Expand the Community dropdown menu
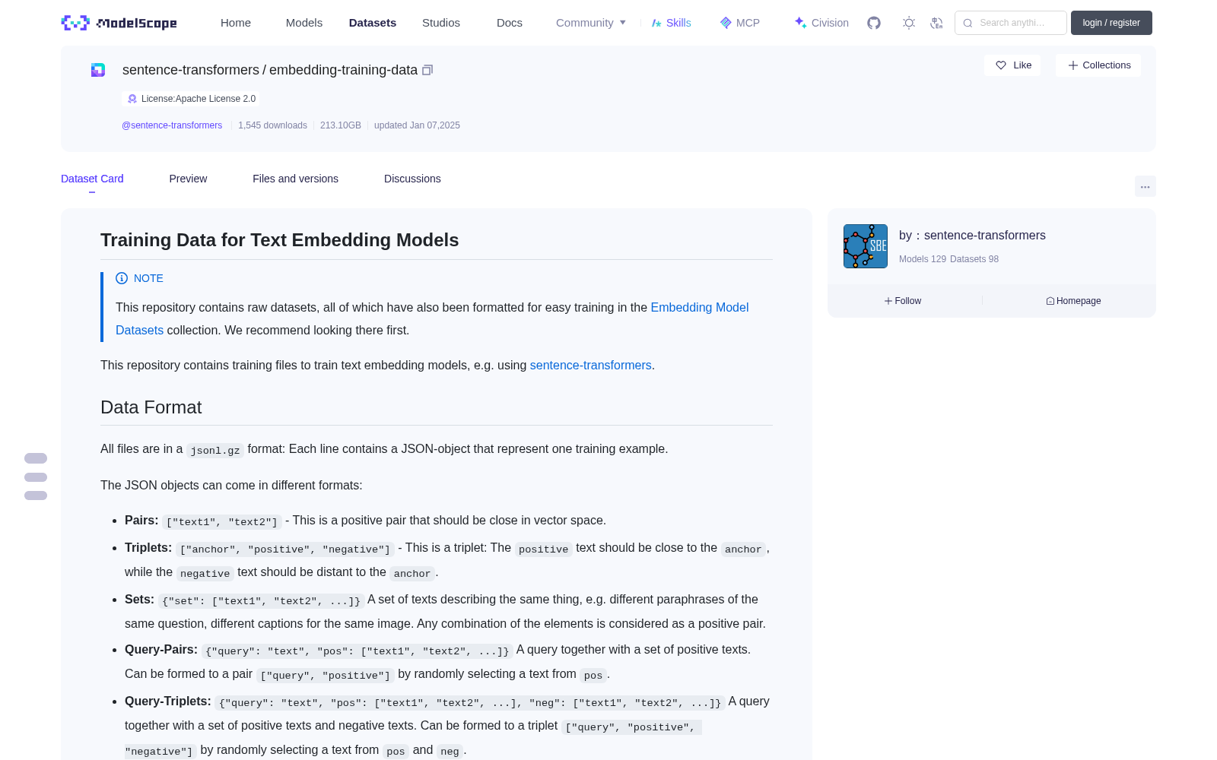Viewport: 1217px width, 760px height. 591,23
